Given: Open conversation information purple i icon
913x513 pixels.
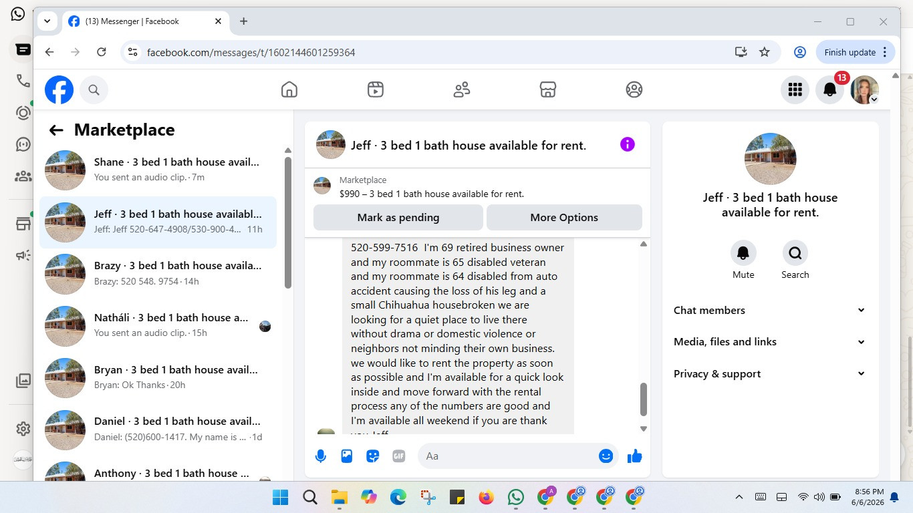Looking at the screenshot, I should pos(628,144).
